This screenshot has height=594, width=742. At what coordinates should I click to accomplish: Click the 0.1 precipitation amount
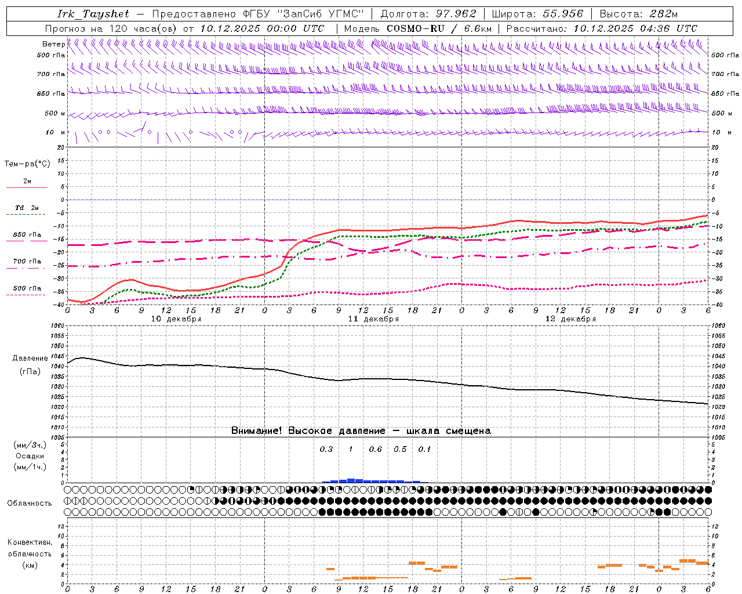click(425, 449)
